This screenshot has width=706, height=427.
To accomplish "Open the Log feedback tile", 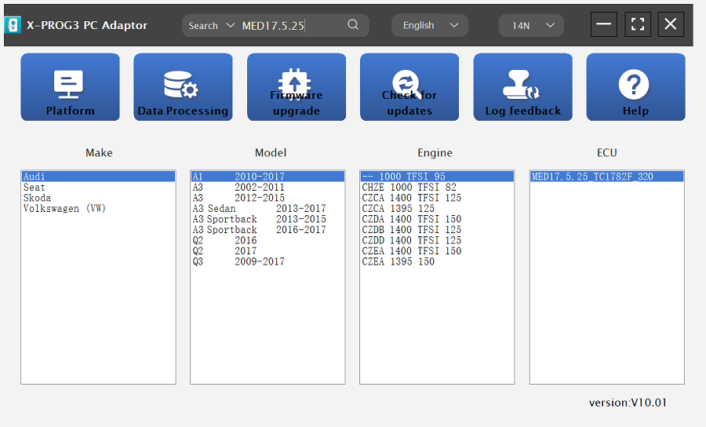I will pos(522,87).
